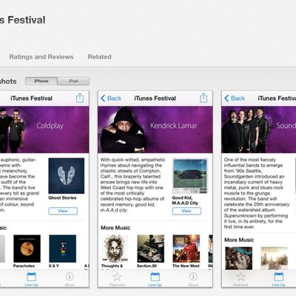This screenshot has height=296, width=296.
Task: Open Good Kid, M.A.A.D City album cover
Action: 190,176
